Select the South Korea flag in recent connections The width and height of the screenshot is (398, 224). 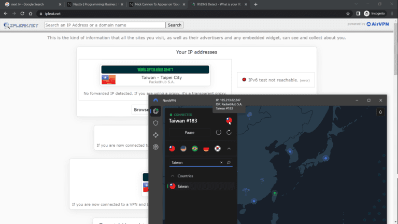pos(218,149)
